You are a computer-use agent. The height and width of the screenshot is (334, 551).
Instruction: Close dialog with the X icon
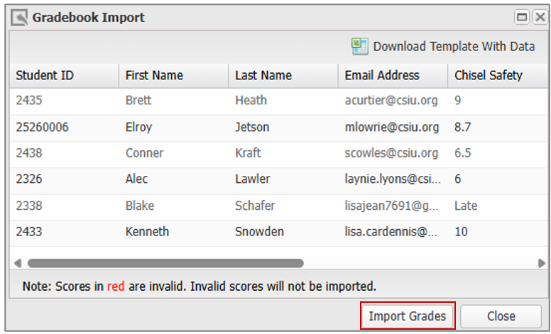tap(540, 17)
